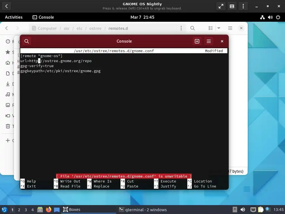Open the host taskbar start menu
The width and height of the screenshot is (285, 214).
[4, 210]
